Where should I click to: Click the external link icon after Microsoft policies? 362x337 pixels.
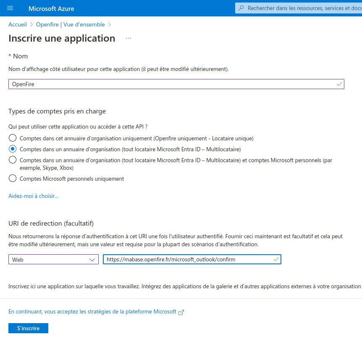(181, 312)
